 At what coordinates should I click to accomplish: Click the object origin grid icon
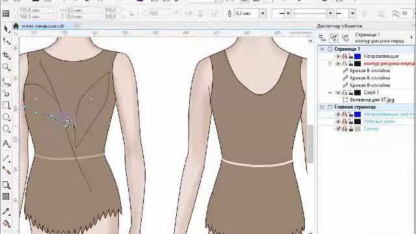(6, 13)
